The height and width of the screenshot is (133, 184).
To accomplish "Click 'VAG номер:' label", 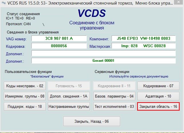I will pyautogui.click(x=16, y=39).
